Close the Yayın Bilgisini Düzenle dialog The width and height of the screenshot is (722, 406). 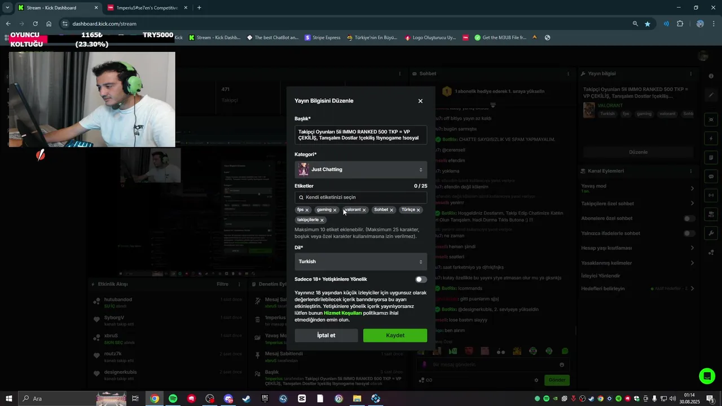420,101
